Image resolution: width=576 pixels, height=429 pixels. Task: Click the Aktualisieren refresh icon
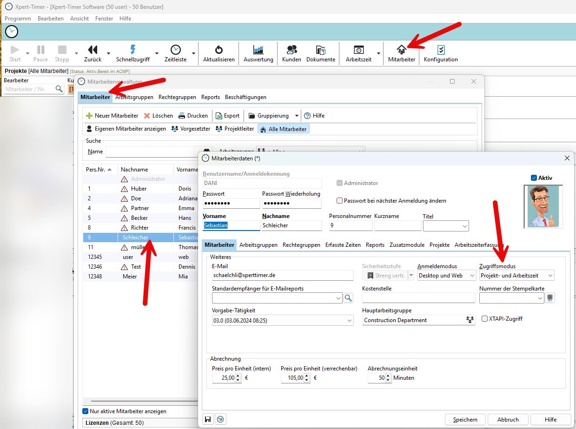(218, 50)
